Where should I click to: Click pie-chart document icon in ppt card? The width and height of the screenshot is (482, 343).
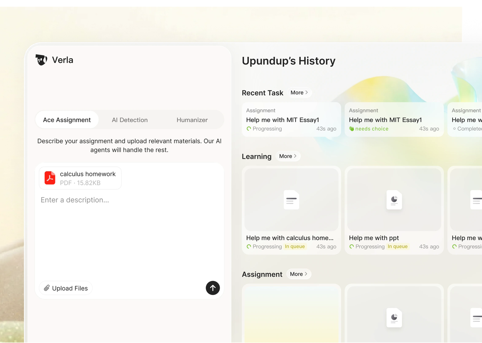pos(394,200)
